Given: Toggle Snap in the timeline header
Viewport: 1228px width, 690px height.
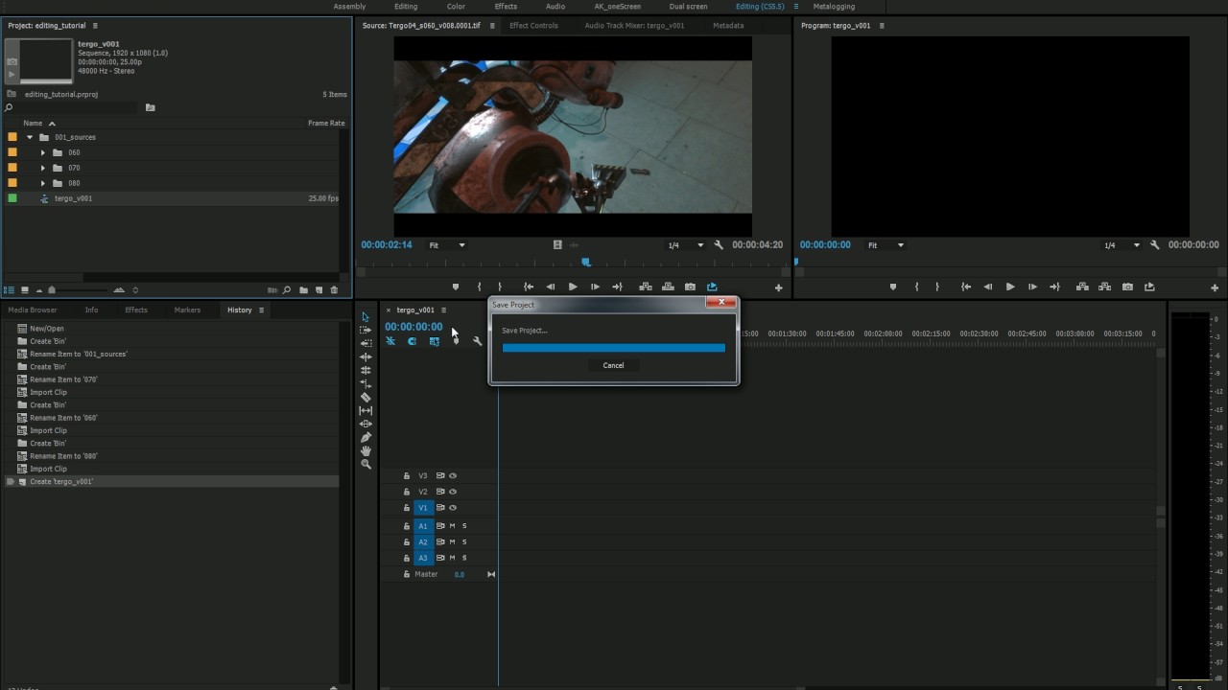Looking at the screenshot, I should [x=413, y=341].
